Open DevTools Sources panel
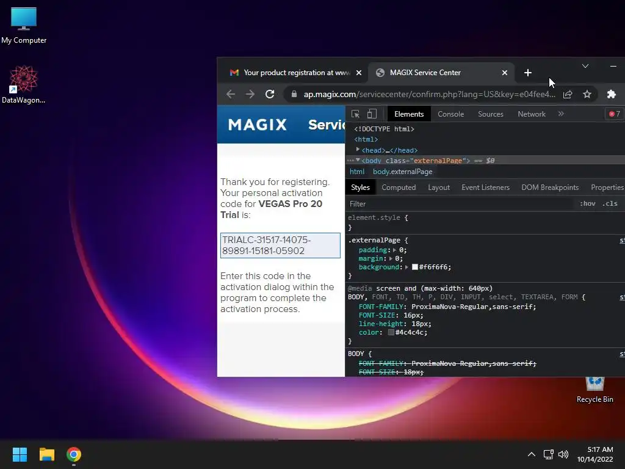The image size is (625, 469). tap(491, 114)
